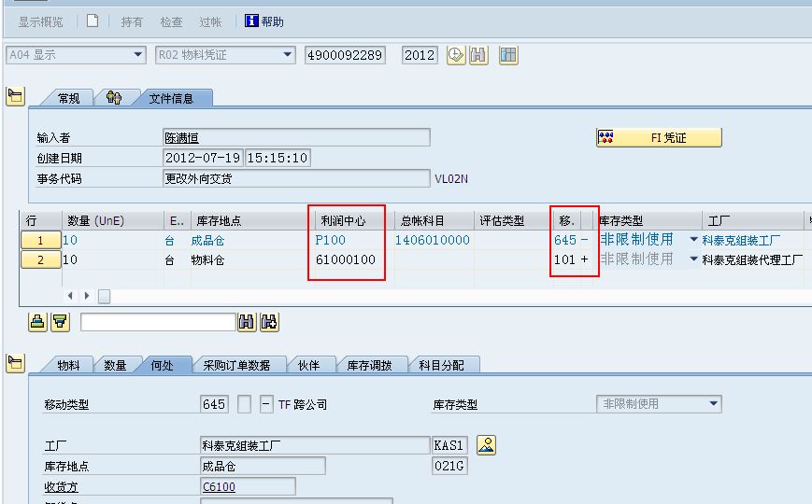Click G/L account 1406010000 cell
The width and height of the screenshot is (812, 504).
pos(433,240)
